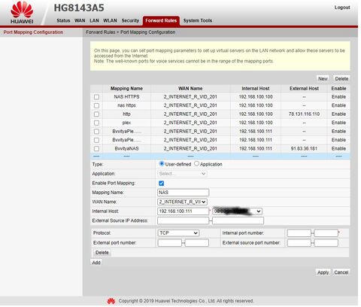
Task: Open the WLAN tab
Action: click(110, 20)
